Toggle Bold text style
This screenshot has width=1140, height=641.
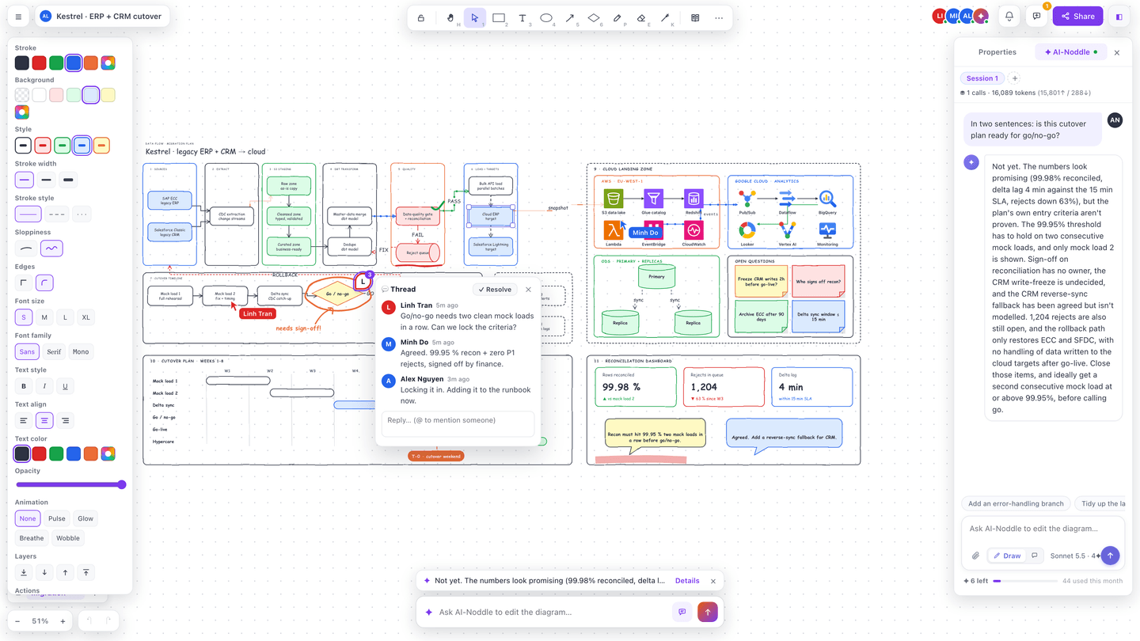[24, 386]
